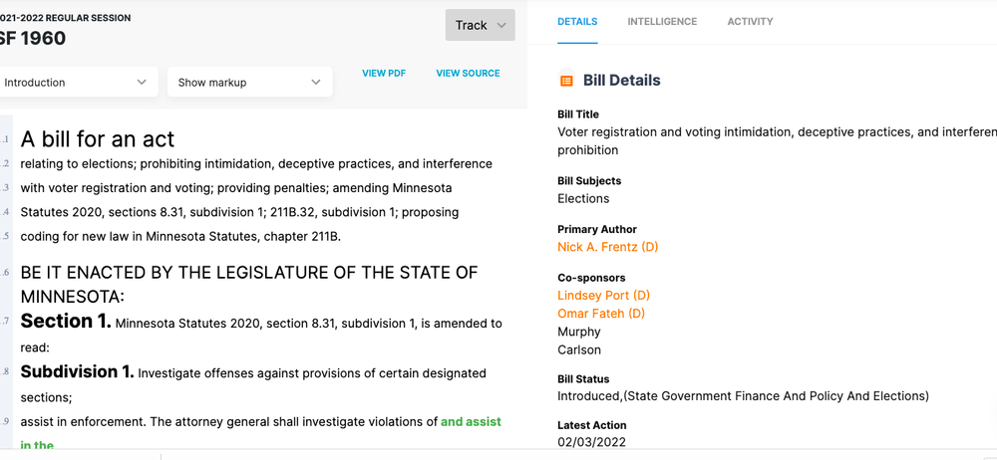Click the orange Bill Details list icon

[x=566, y=81]
